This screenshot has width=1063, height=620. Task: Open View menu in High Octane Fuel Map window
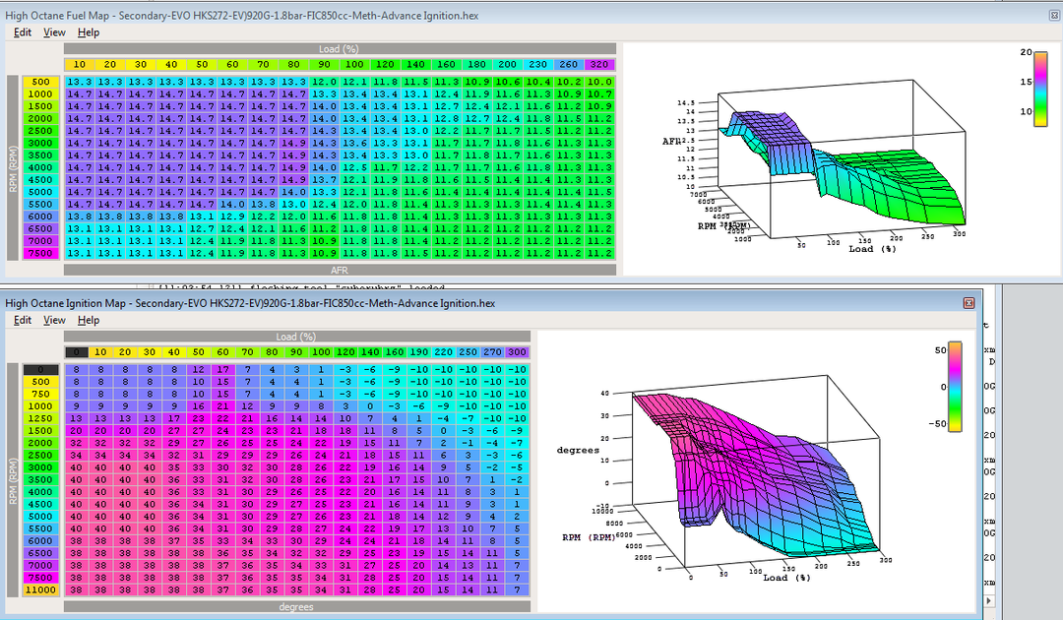click(x=54, y=32)
